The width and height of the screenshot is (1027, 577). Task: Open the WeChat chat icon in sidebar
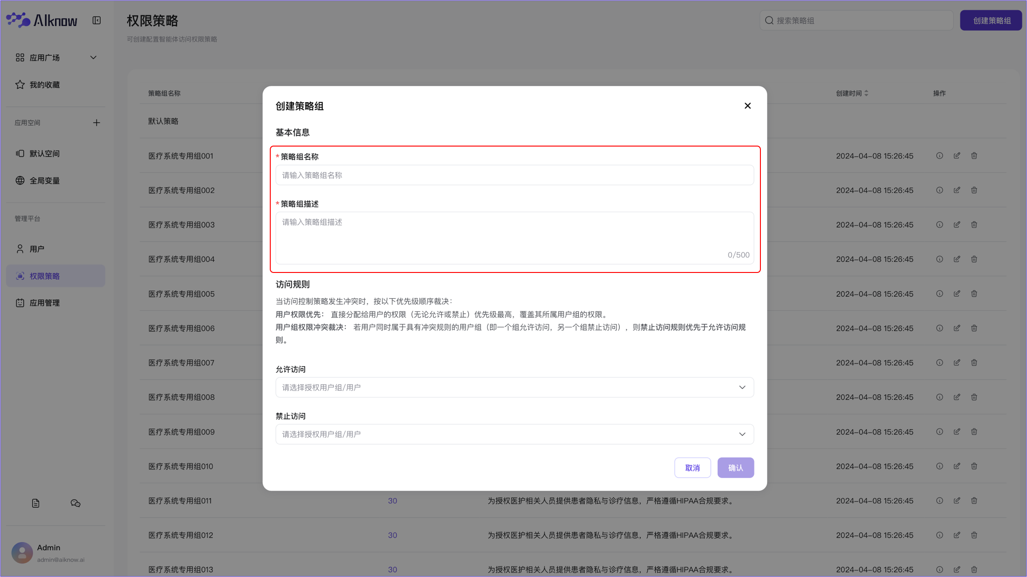[x=76, y=503]
